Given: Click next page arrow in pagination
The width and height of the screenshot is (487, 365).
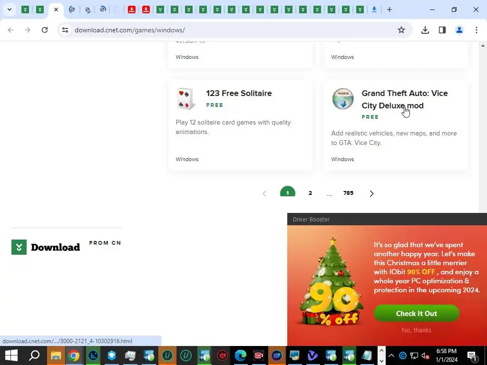Looking at the screenshot, I should pyautogui.click(x=371, y=193).
